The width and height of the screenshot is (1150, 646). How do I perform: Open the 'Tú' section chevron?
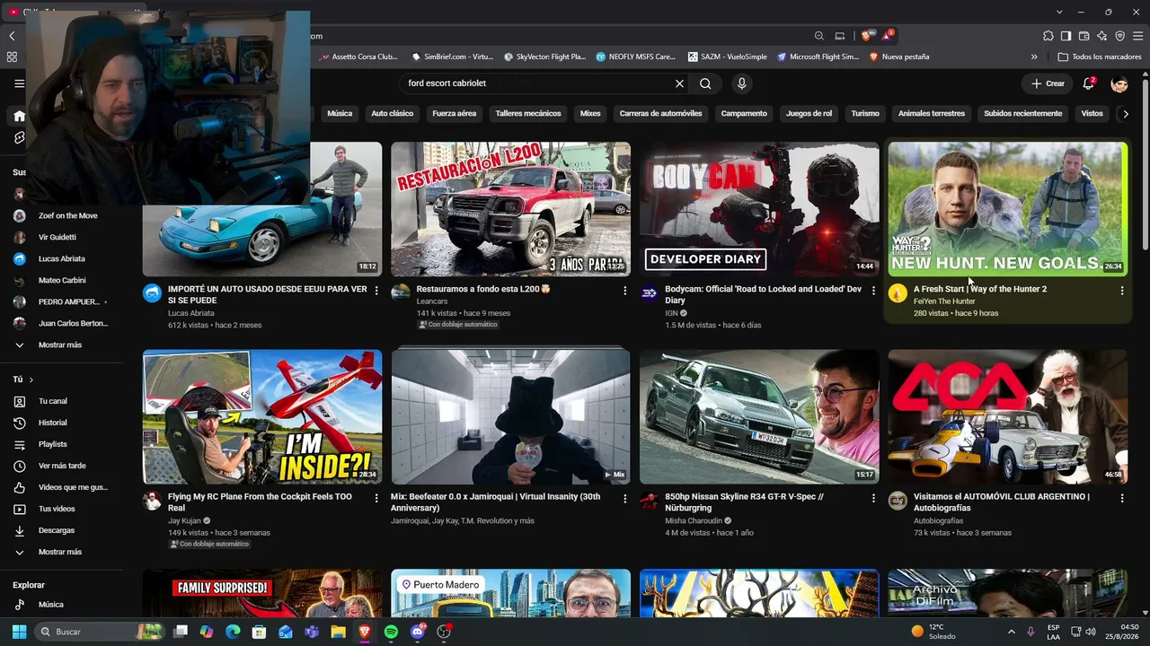coord(31,380)
